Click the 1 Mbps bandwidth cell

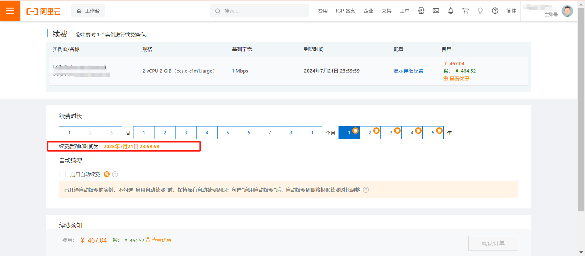tap(240, 71)
